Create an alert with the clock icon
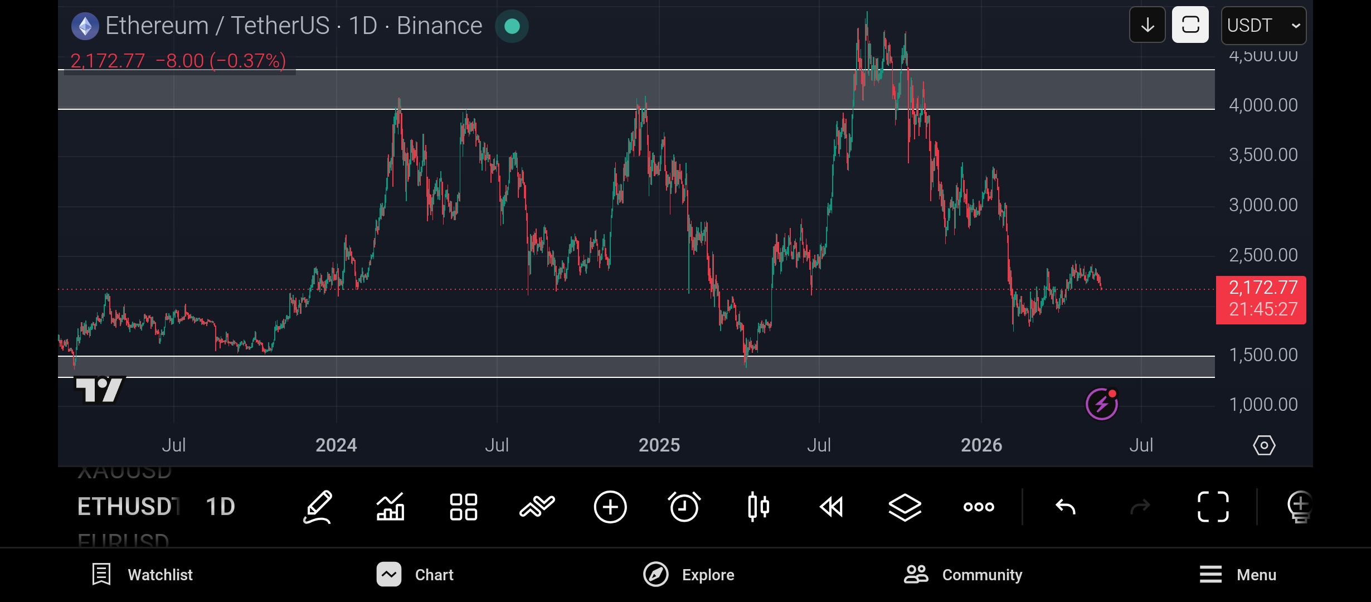1371x602 pixels. (x=684, y=507)
